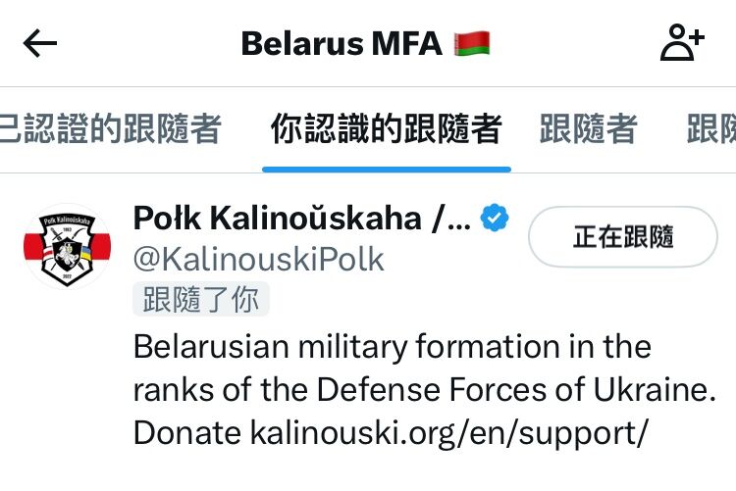
Task: Select the 你認識的跟隨者 tab
Action: (387, 128)
